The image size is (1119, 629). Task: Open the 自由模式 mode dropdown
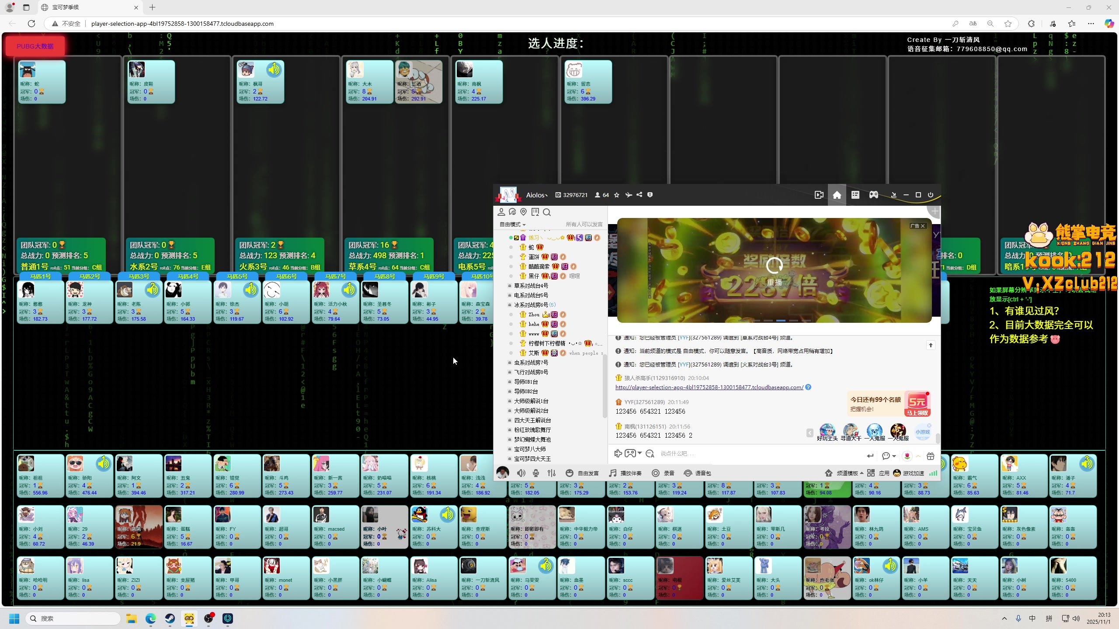pos(512,225)
